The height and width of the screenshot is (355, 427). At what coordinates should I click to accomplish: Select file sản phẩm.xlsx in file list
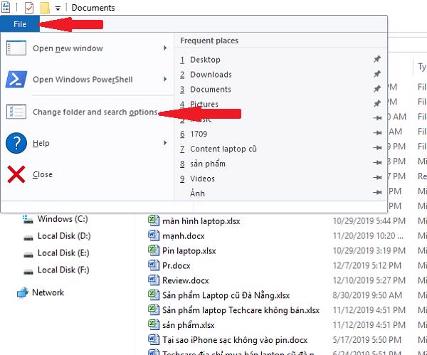(x=189, y=325)
